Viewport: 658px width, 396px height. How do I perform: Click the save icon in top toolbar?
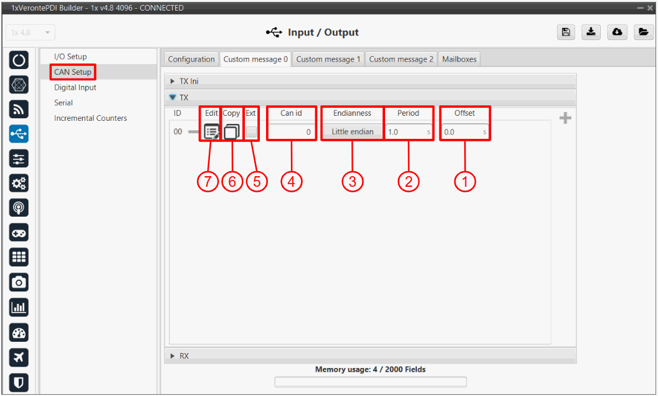[x=565, y=32]
